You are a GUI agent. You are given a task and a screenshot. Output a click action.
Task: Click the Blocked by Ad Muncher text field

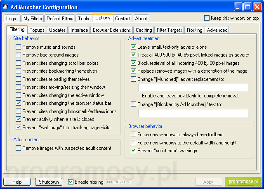click(193, 113)
